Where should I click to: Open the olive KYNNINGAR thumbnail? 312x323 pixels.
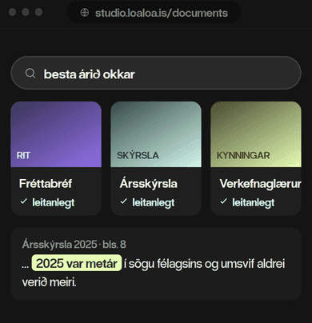(256, 134)
